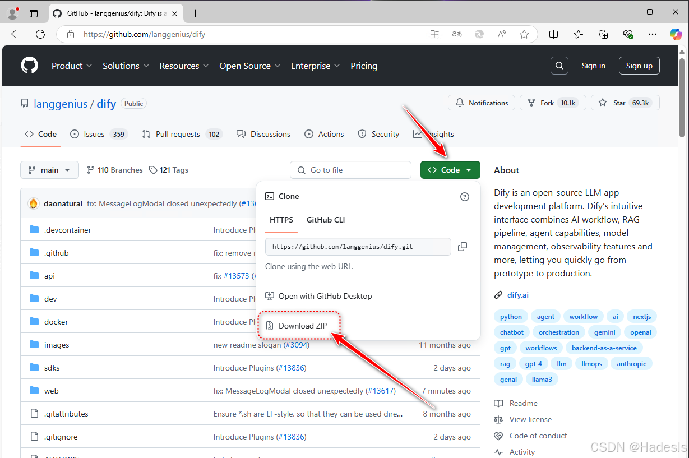Click the Sign up button

point(639,66)
